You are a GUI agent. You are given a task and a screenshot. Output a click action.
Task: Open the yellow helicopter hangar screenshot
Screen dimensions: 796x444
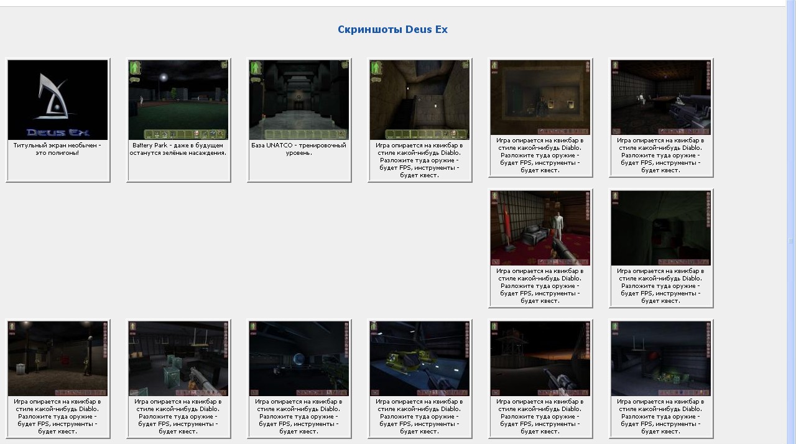pyautogui.click(x=420, y=359)
